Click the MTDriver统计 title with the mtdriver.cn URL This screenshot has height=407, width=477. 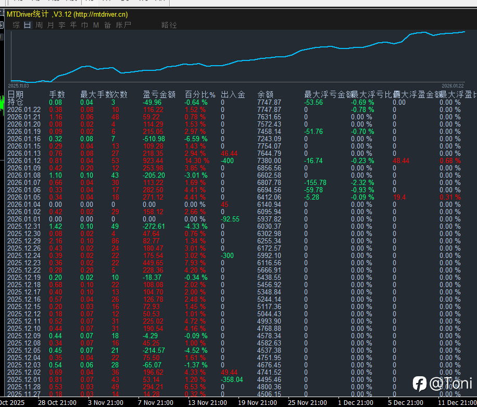[67, 15]
